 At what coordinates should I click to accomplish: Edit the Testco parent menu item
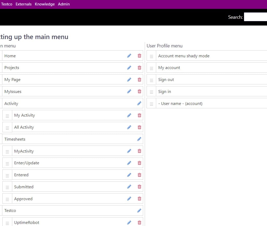(139, 211)
